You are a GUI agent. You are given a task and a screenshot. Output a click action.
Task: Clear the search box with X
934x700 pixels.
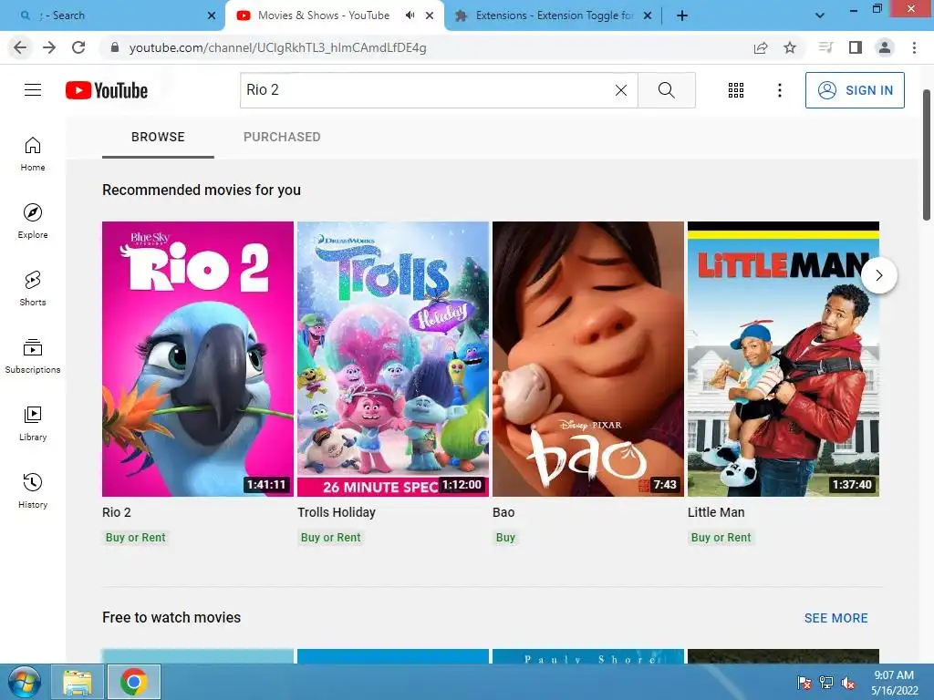click(620, 90)
